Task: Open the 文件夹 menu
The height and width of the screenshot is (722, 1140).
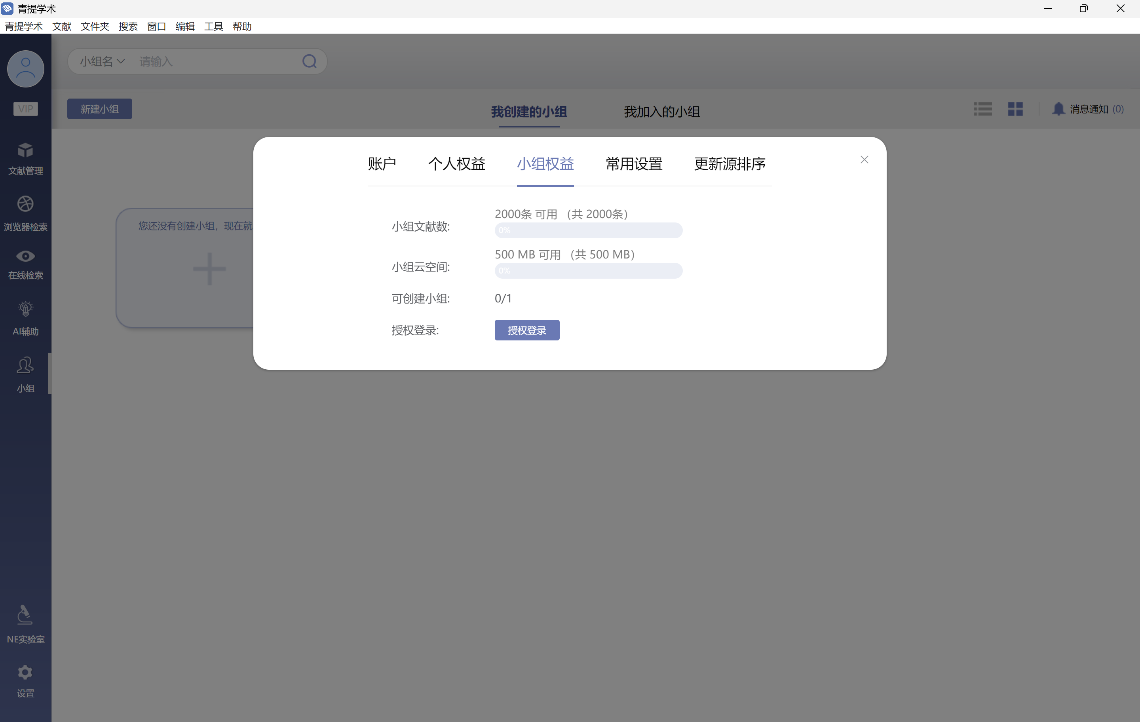Action: click(95, 26)
